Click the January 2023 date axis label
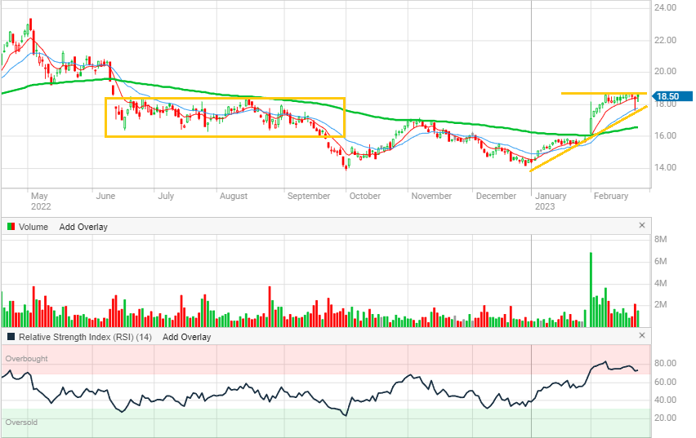Viewport: 696px width, 438px height. 551,201
